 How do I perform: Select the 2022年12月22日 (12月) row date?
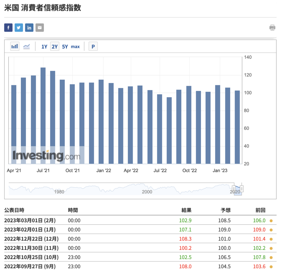31,239
